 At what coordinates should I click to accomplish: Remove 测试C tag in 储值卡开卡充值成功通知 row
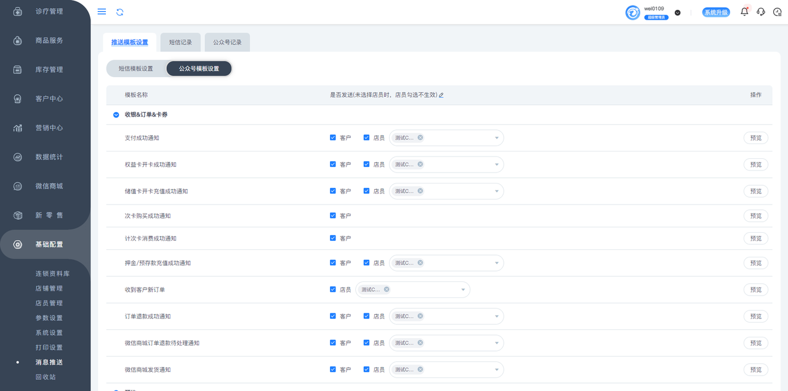click(x=420, y=191)
